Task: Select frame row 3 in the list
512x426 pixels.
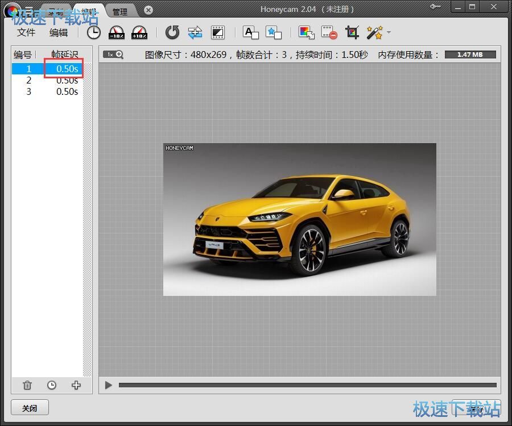Action: (47, 91)
